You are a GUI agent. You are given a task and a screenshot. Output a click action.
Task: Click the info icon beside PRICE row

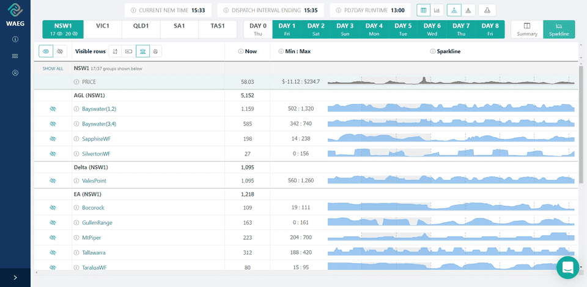tap(76, 81)
